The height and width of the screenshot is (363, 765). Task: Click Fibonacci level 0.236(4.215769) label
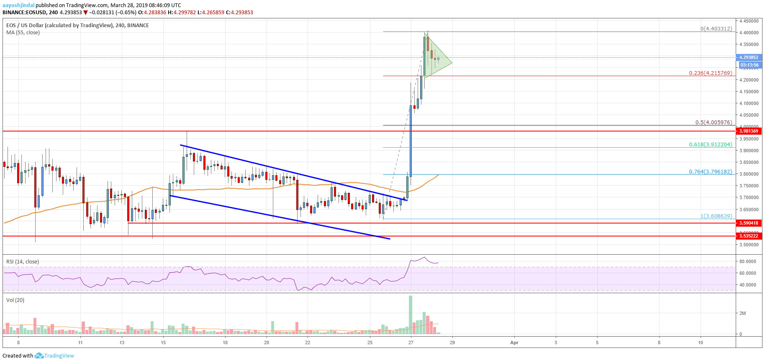pyautogui.click(x=711, y=73)
